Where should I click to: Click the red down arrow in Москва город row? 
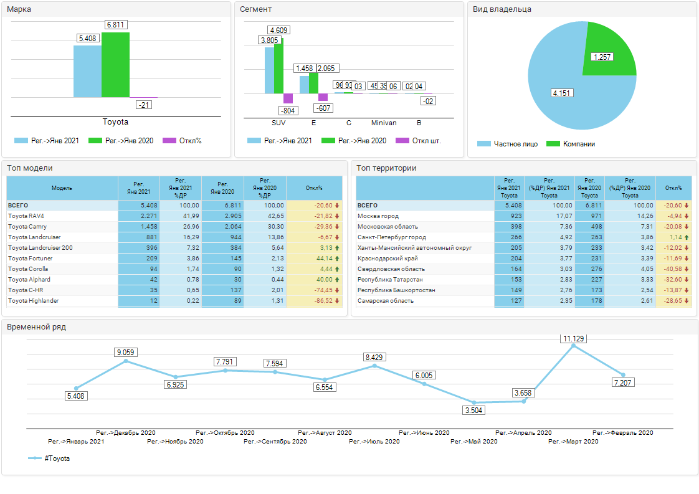[x=687, y=216]
